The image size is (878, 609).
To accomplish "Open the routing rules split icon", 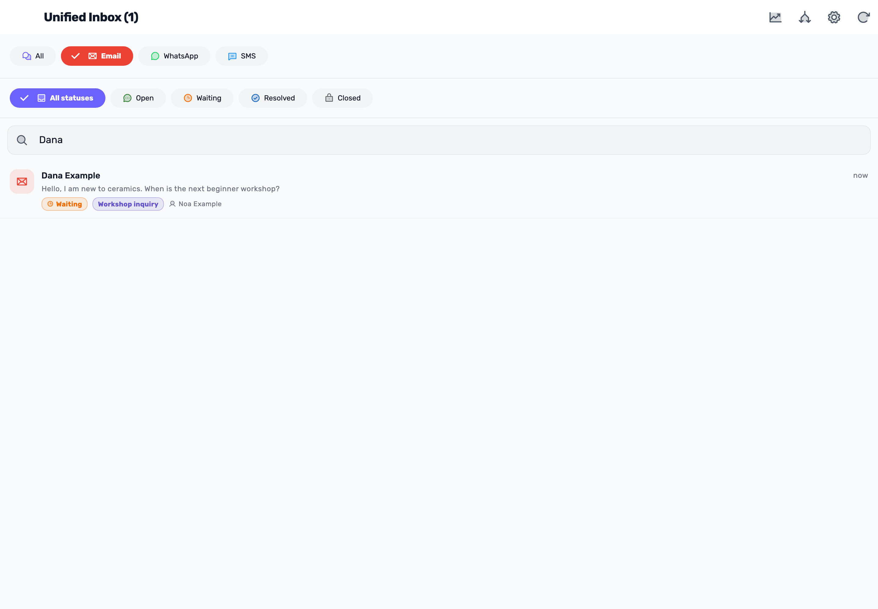I will 805,17.
